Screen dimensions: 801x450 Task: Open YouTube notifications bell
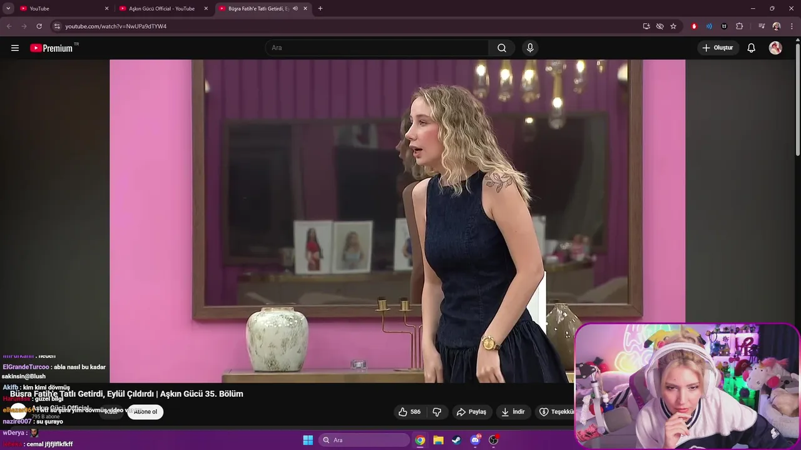point(752,48)
